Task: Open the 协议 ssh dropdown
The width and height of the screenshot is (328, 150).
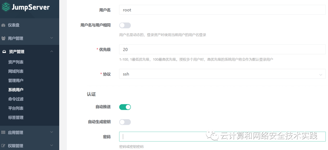Action: click(x=222, y=74)
